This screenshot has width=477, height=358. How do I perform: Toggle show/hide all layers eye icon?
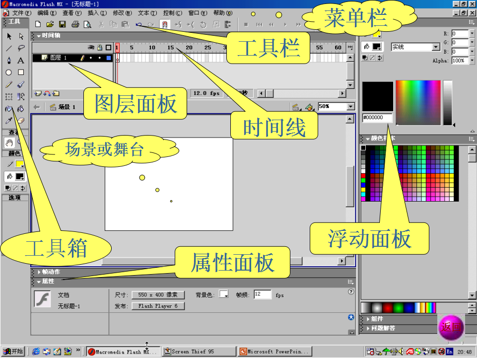coord(91,47)
